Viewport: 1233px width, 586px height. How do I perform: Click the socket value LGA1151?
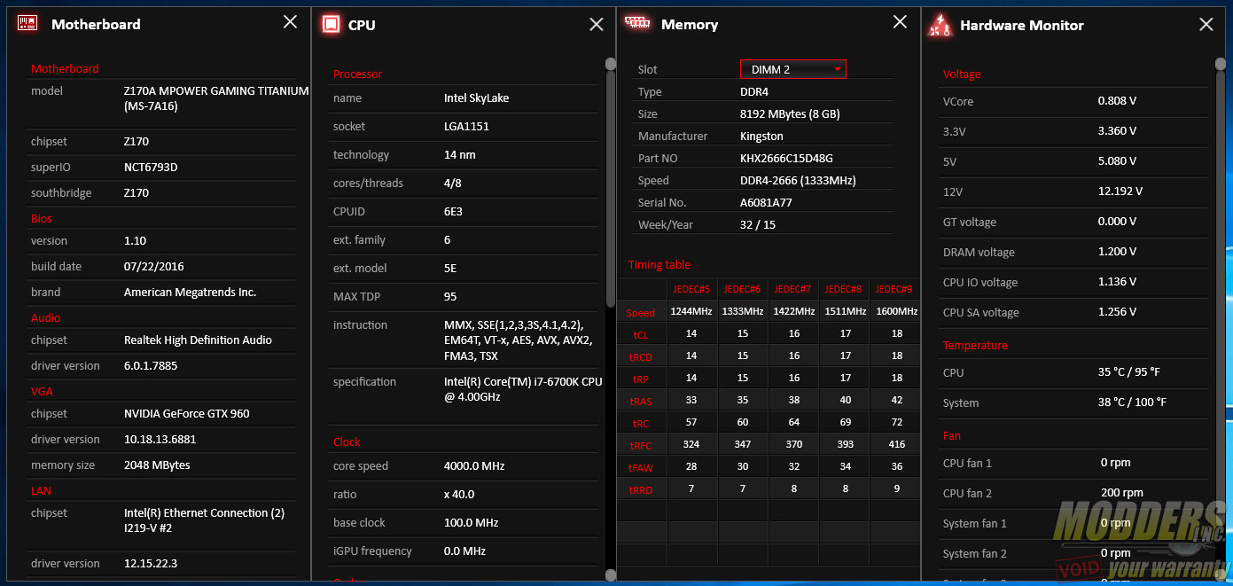click(x=466, y=126)
